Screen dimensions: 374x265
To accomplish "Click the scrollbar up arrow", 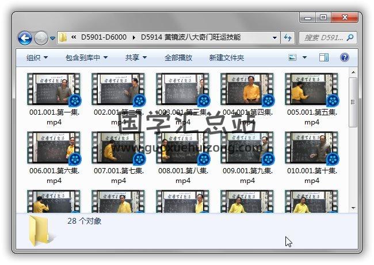I will point(353,72).
